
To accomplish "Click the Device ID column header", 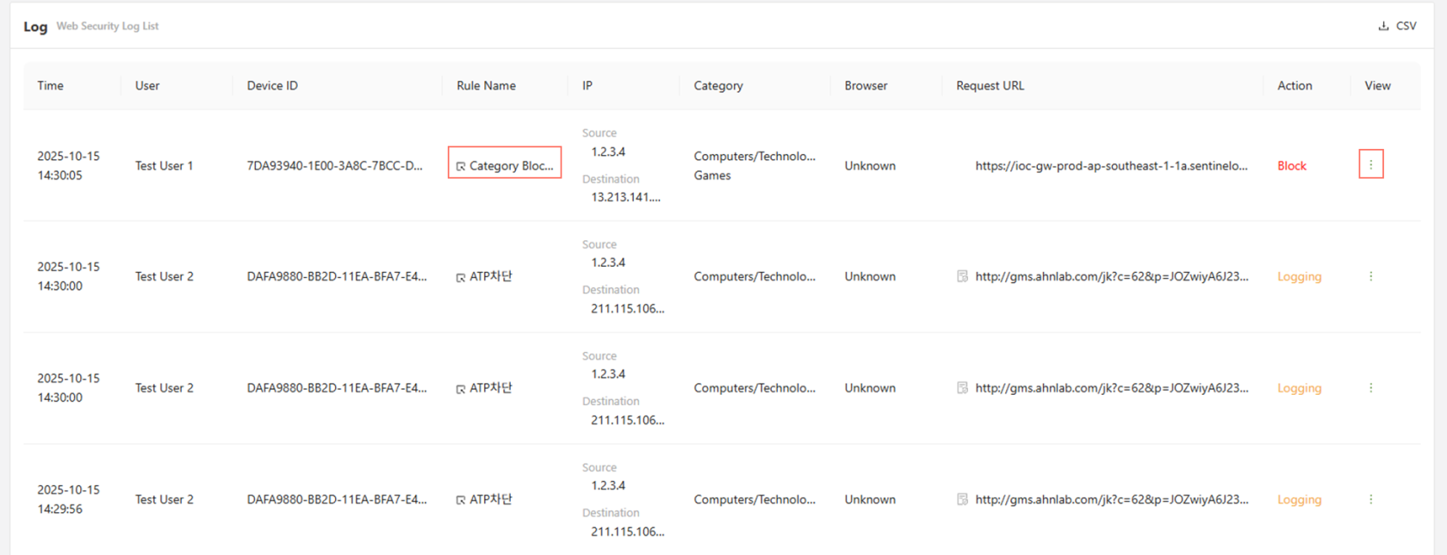I will 272,85.
